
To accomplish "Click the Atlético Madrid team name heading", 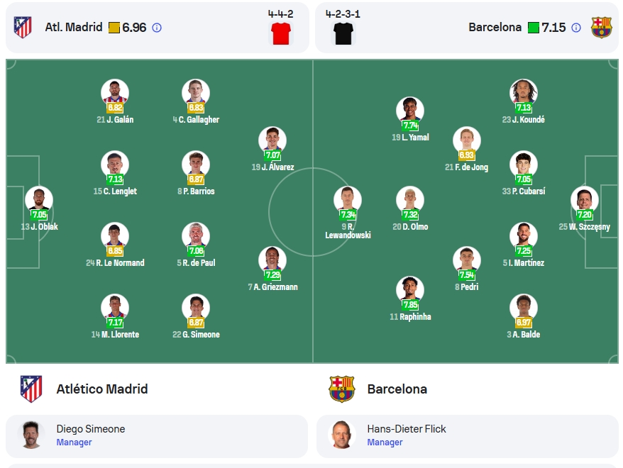I will coord(102,389).
